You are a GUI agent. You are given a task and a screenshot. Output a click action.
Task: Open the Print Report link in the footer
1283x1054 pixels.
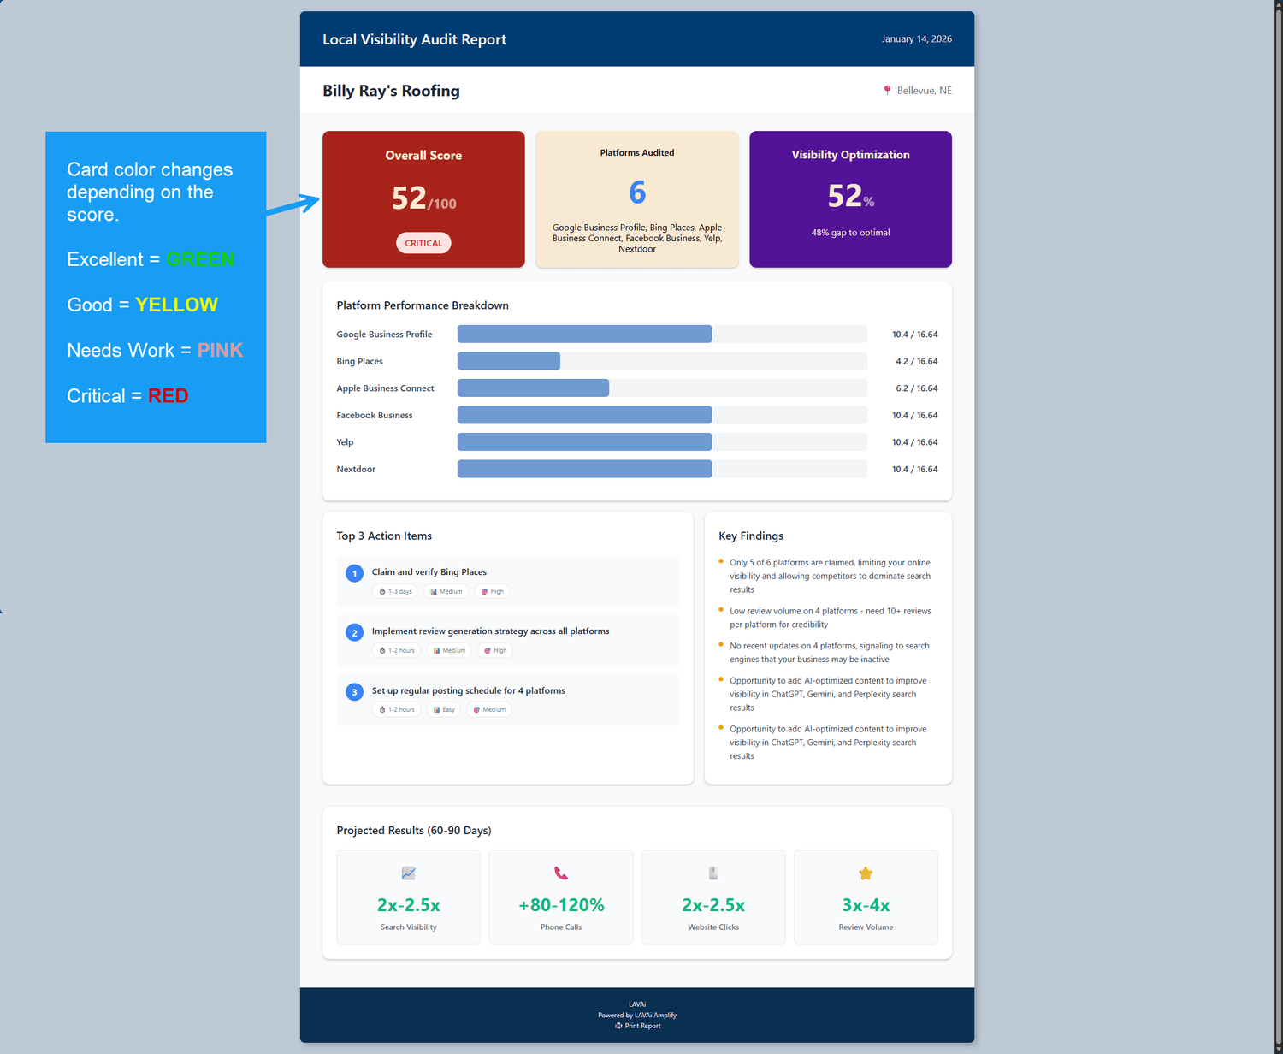637,1026
